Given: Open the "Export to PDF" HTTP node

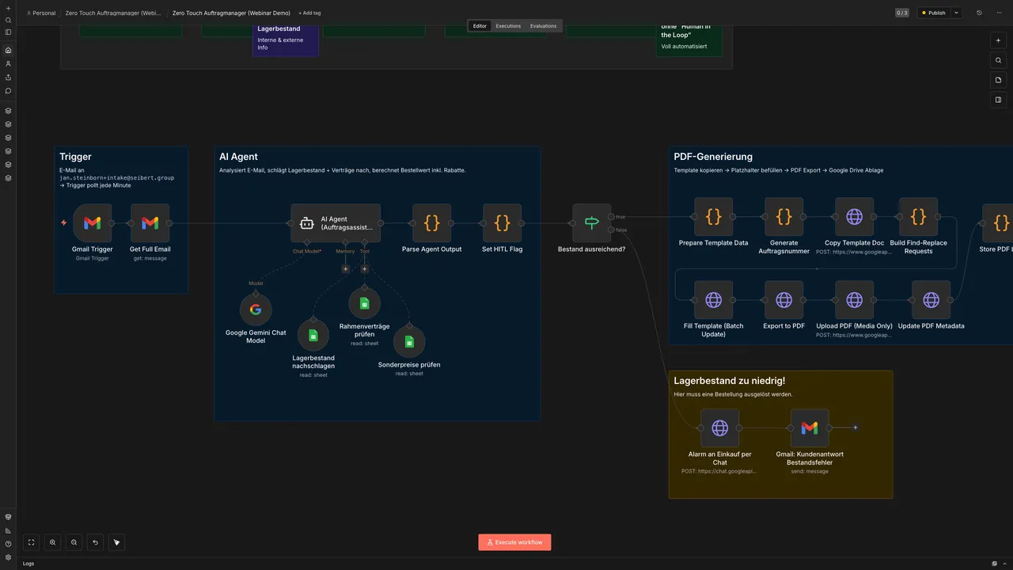Looking at the screenshot, I should pyautogui.click(x=783, y=299).
